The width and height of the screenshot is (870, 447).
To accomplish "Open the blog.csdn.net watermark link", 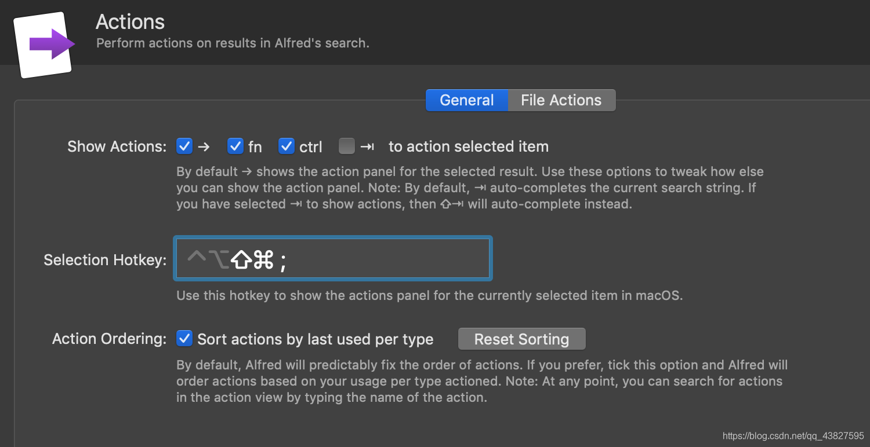I will click(x=793, y=435).
